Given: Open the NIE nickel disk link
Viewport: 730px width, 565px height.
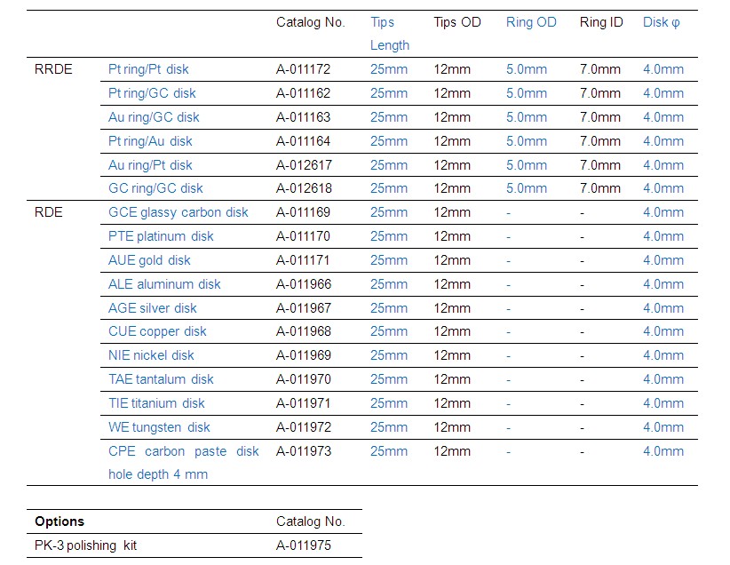Looking at the screenshot, I should [151, 355].
